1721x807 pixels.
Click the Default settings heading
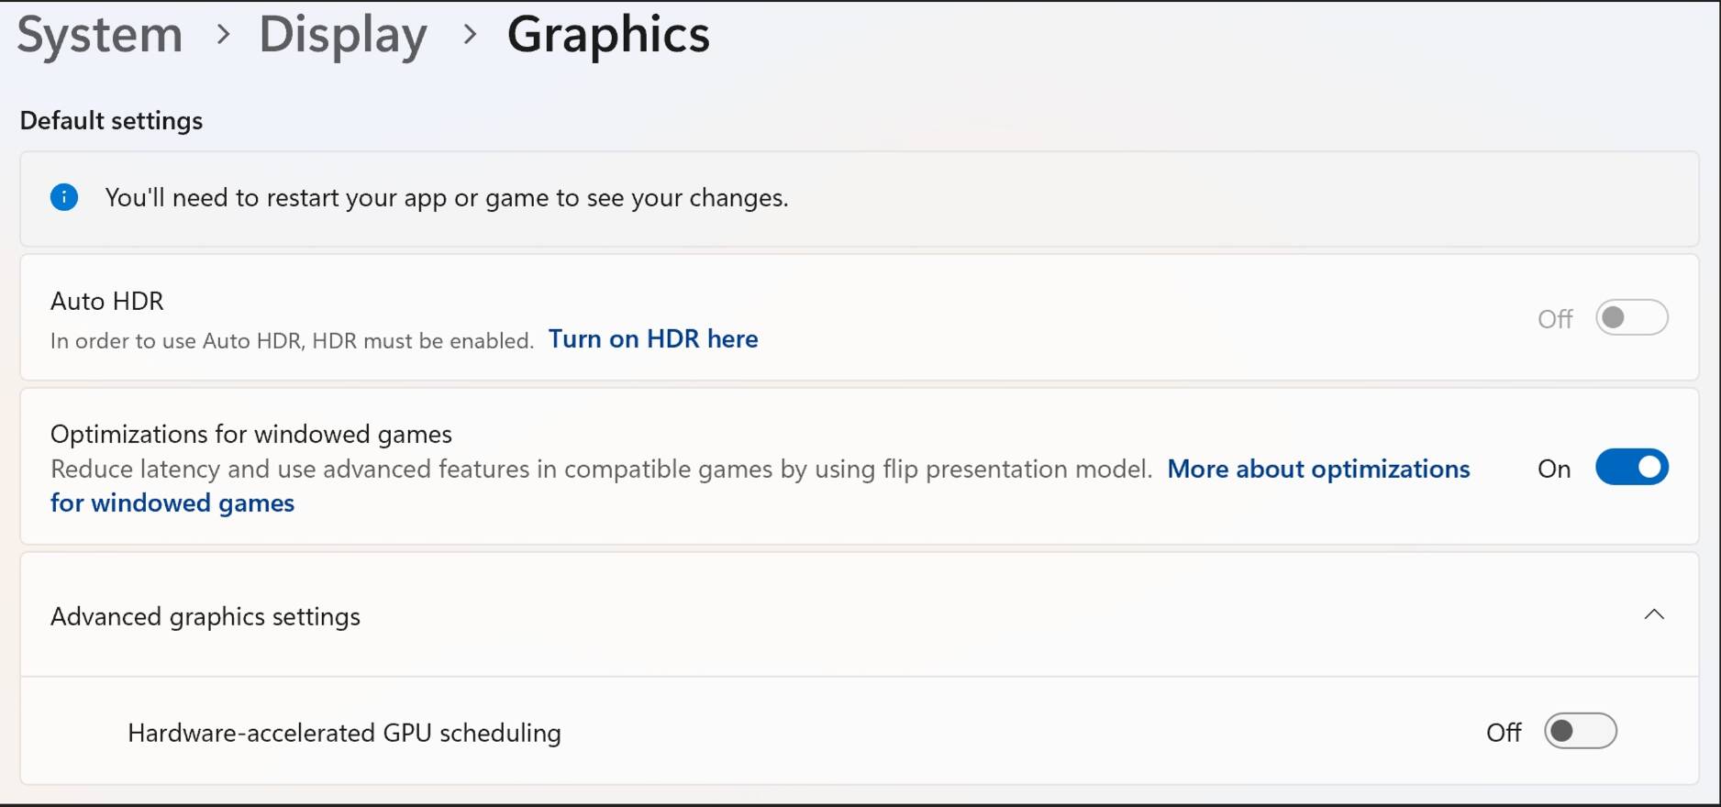pyautogui.click(x=111, y=121)
